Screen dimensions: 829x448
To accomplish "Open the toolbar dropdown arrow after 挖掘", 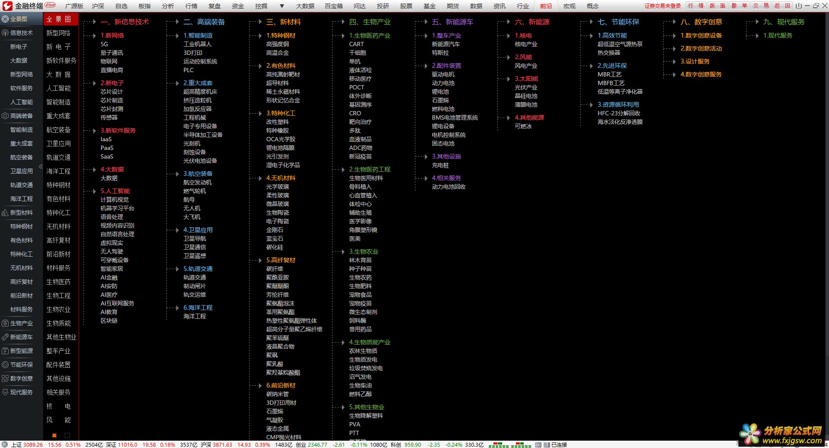I will click(x=282, y=6).
